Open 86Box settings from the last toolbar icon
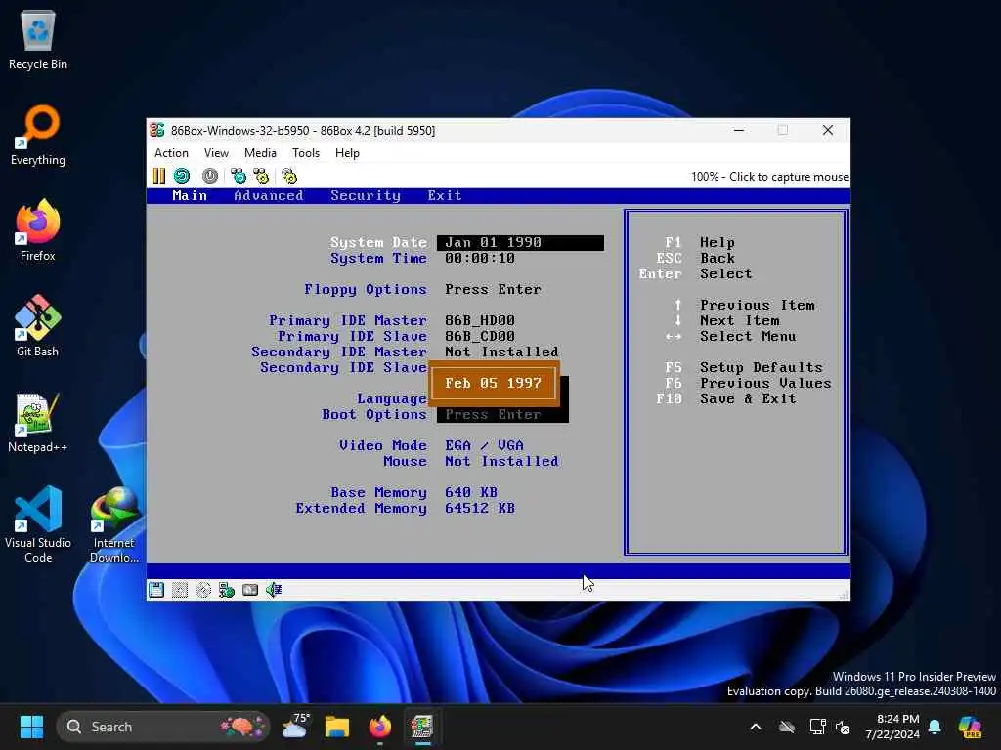The width and height of the screenshot is (1001, 750). [289, 176]
